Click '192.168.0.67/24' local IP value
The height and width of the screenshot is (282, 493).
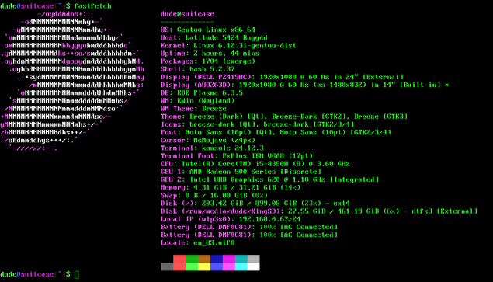tap(269, 219)
